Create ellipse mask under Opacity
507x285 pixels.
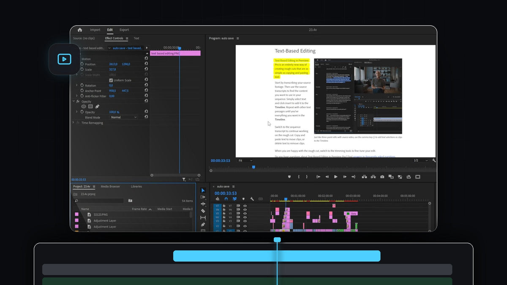coord(84,106)
